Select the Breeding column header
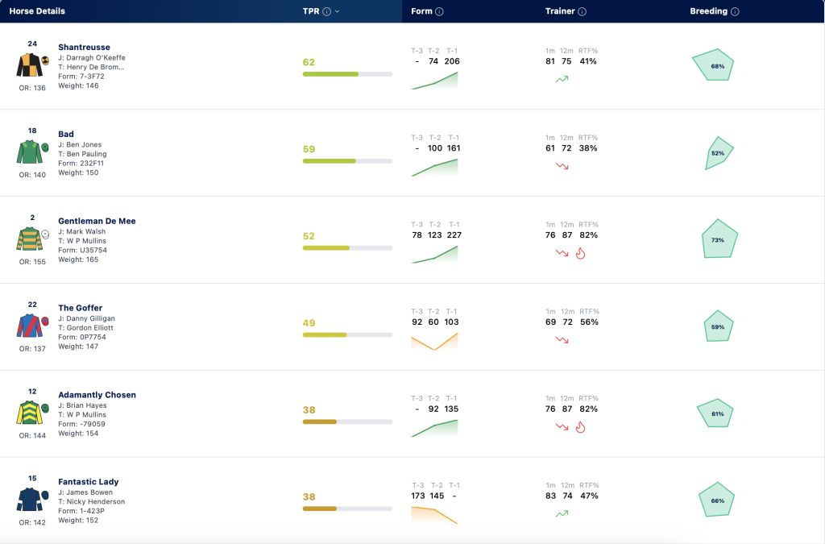 [x=708, y=11]
